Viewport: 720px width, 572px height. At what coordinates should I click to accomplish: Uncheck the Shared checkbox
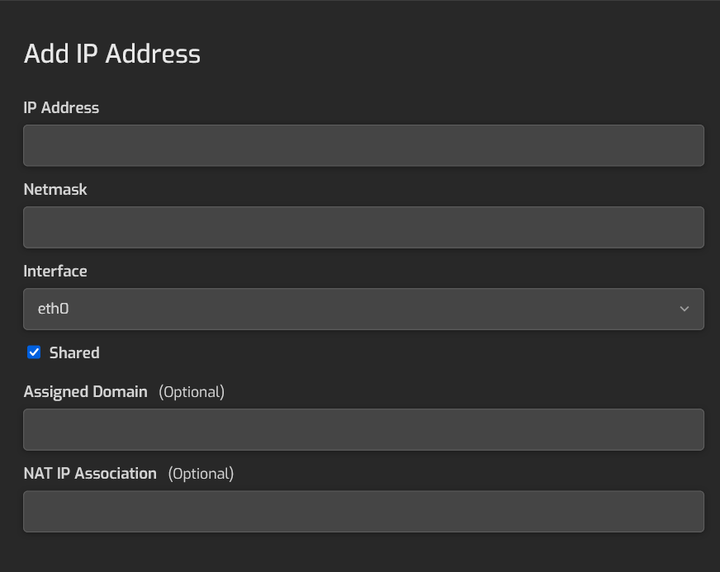(34, 352)
